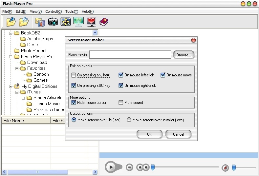Screen dimensions: 259x176
Task: Collapse the Flash Player Pro tree node
Action: coord(11,57)
